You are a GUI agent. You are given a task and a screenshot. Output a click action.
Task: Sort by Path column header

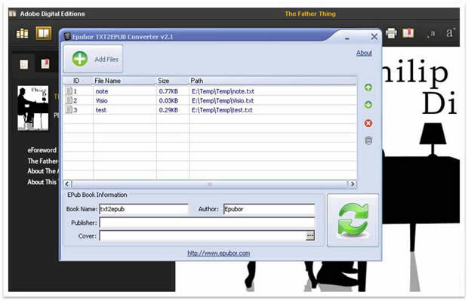[x=272, y=81]
